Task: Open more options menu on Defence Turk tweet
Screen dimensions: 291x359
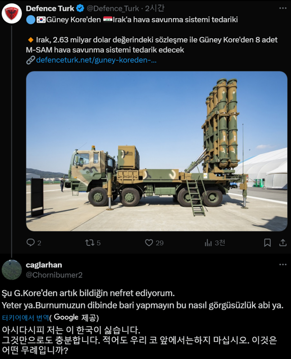Action: (x=283, y=8)
